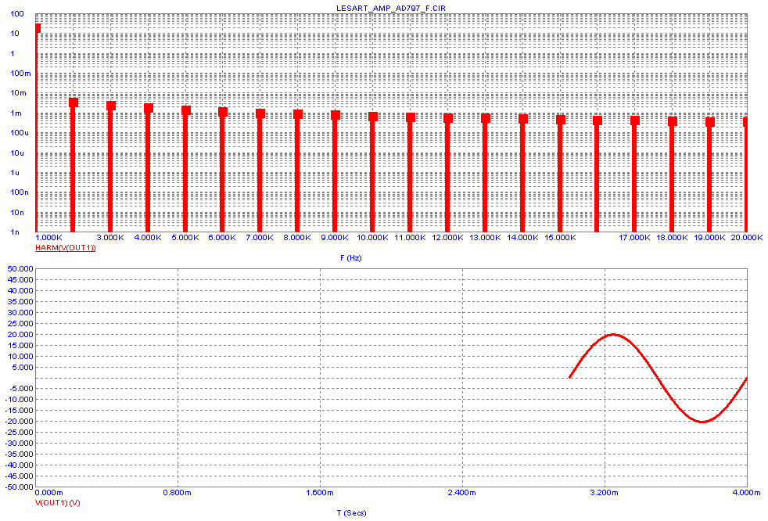Click the negative trough of the sine waveform
Viewport: 768px width, 521px height.
702,421
